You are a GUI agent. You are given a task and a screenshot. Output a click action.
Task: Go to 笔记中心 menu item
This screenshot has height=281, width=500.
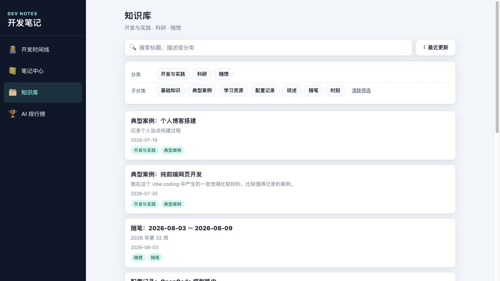(x=43, y=71)
